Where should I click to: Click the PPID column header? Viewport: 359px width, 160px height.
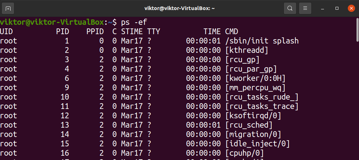pos(95,32)
